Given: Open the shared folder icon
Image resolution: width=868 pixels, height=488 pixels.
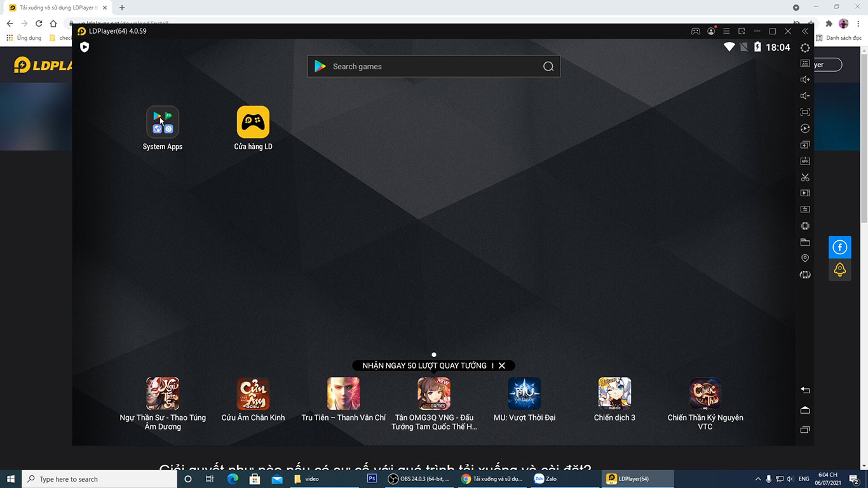Looking at the screenshot, I should [805, 242].
